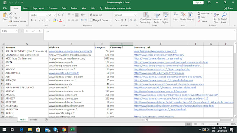Open the File tab
Image resolution: width=237 pixels, height=133 pixels.
5,8
